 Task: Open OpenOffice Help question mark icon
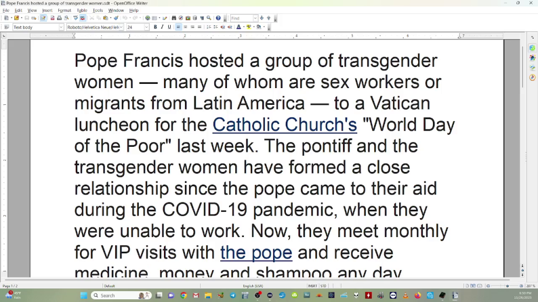coord(218,18)
